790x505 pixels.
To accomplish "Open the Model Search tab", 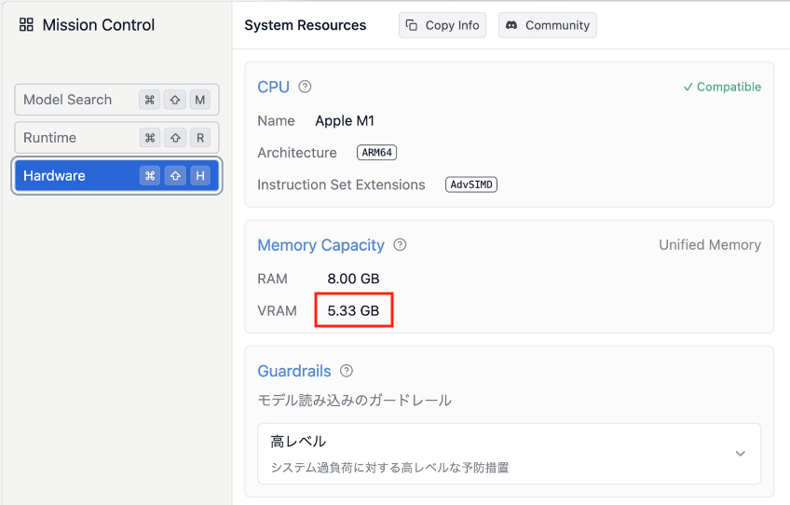I will tap(116, 100).
